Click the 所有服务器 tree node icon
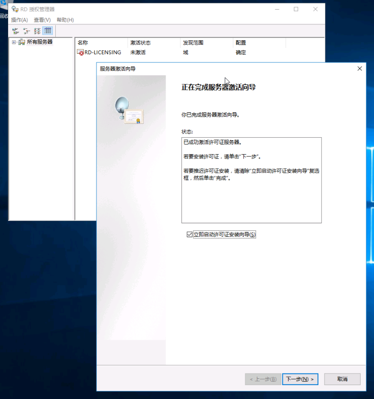The width and height of the screenshot is (374, 399). tap(22, 42)
